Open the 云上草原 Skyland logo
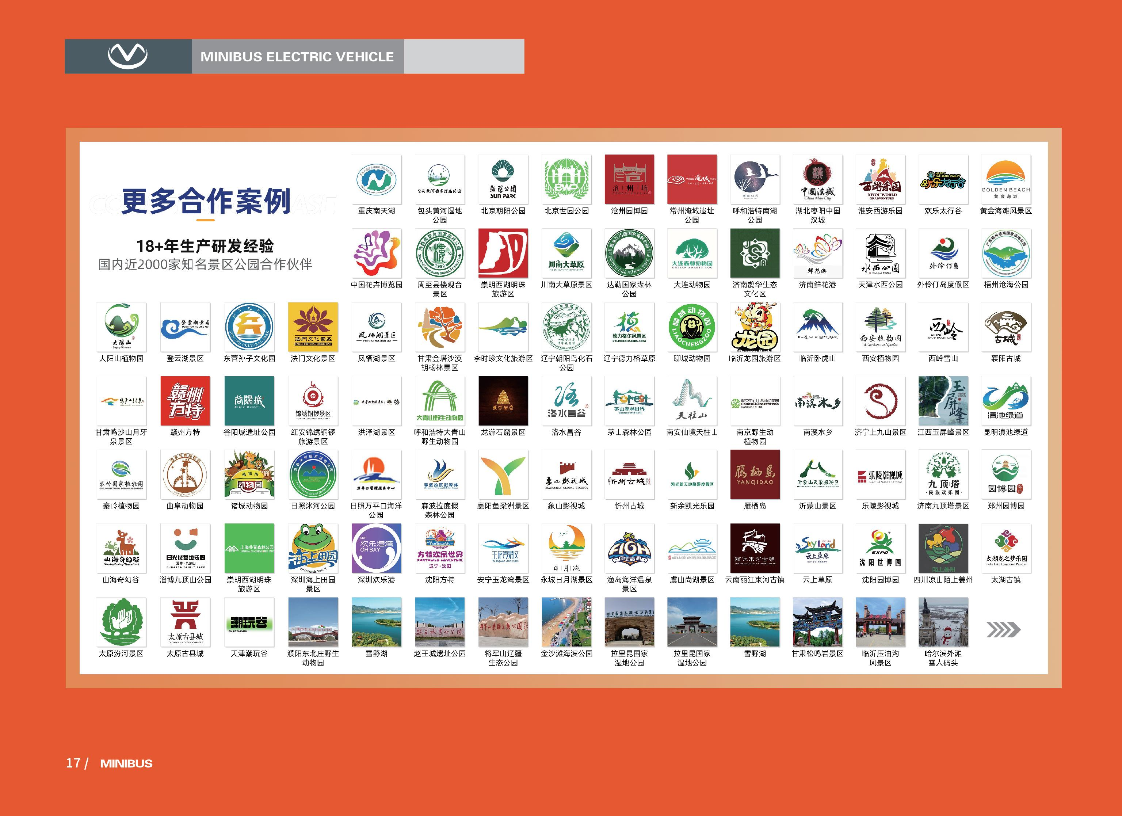 coord(818,548)
